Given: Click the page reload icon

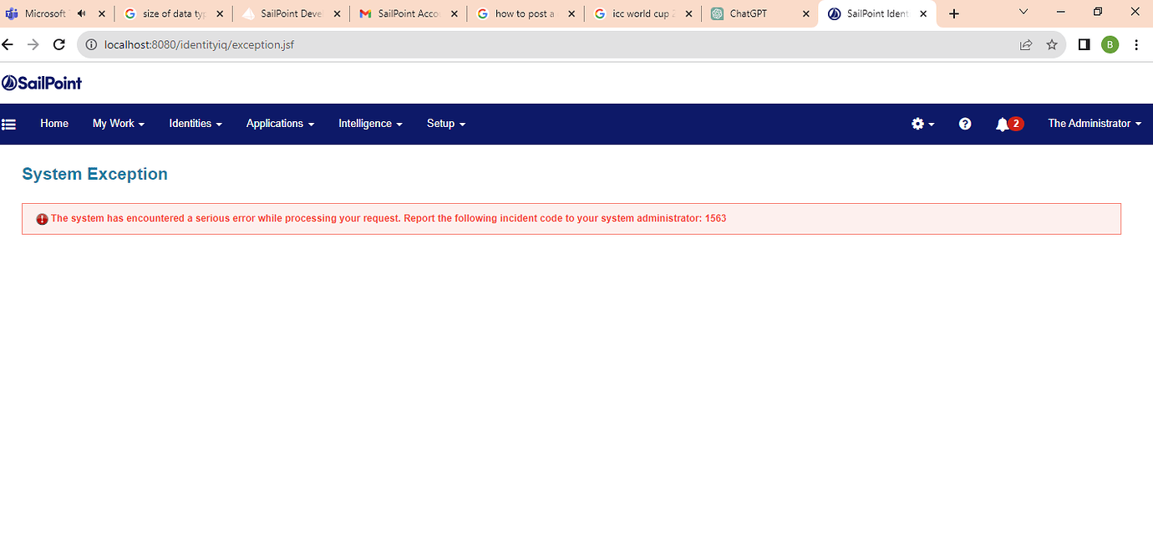Looking at the screenshot, I should (58, 44).
